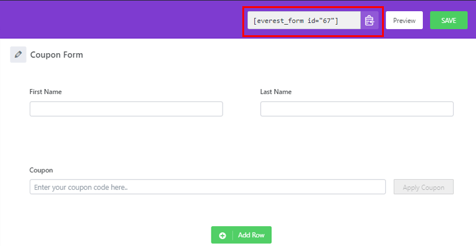Click the pencil edit icon beside Coupon Form
The height and width of the screenshot is (246, 476).
click(x=18, y=54)
